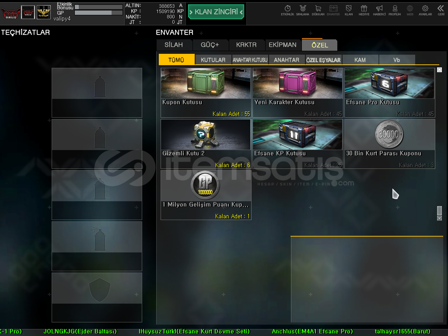Open the Haberci megaphone icon
The width and height of the screenshot is (448, 336).
[x=379, y=10]
